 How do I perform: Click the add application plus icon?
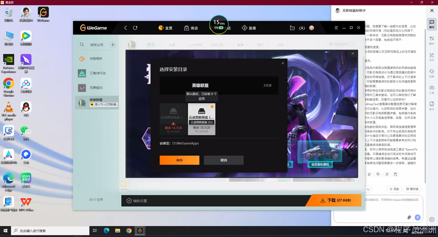coord(113,44)
